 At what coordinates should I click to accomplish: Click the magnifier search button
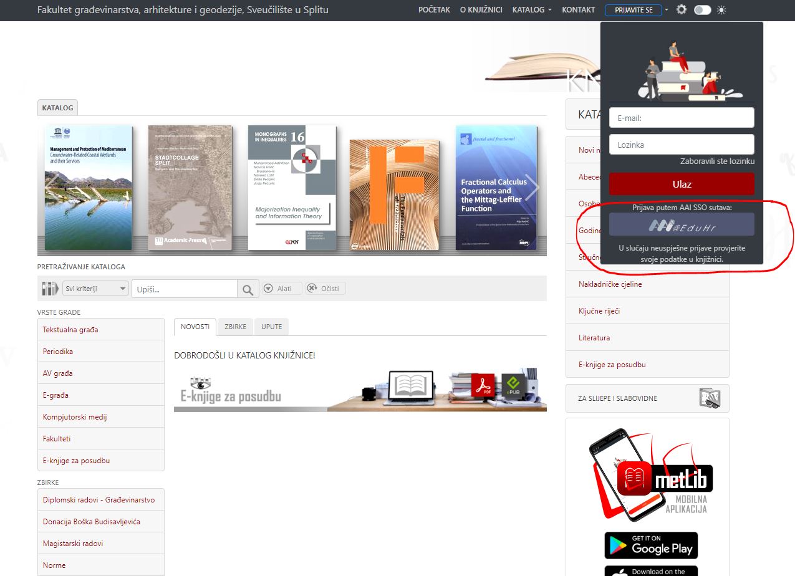click(247, 289)
